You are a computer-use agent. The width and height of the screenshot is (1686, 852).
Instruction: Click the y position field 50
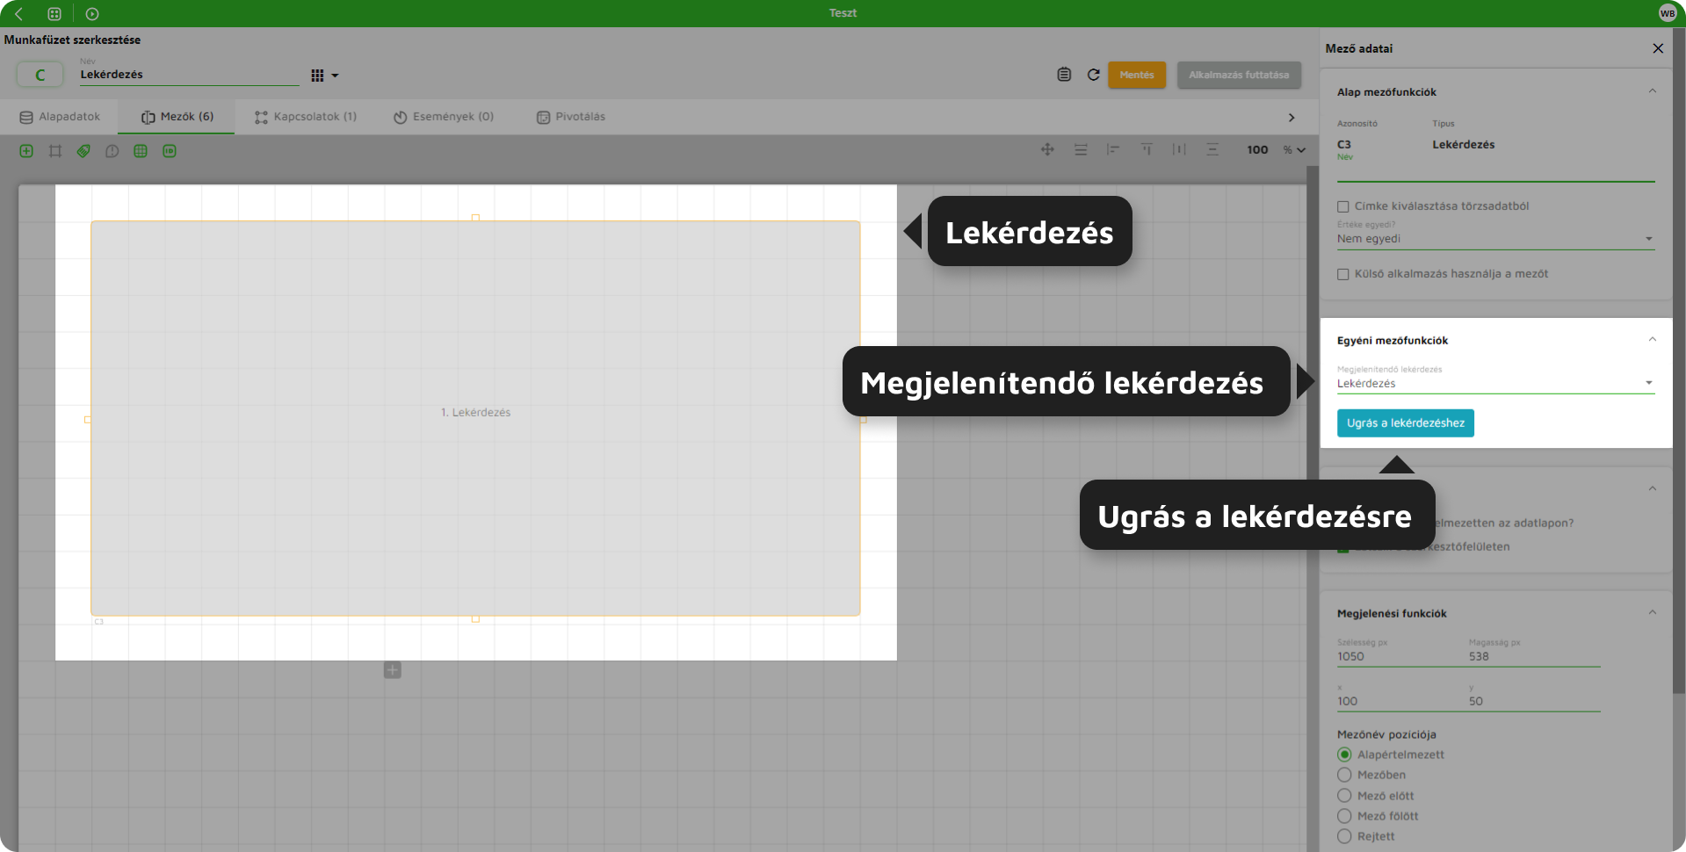(x=1534, y=701)
